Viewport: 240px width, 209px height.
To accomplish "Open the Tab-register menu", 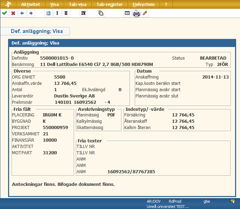I will pos(109,5).
